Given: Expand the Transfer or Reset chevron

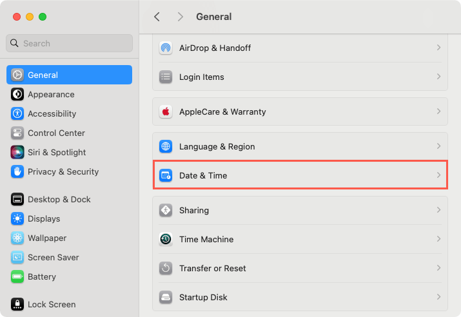Looking at the screenshot, I should pos(438,268).
